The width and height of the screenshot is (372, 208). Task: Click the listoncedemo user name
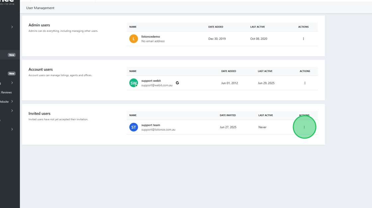[x=150, y=37]
